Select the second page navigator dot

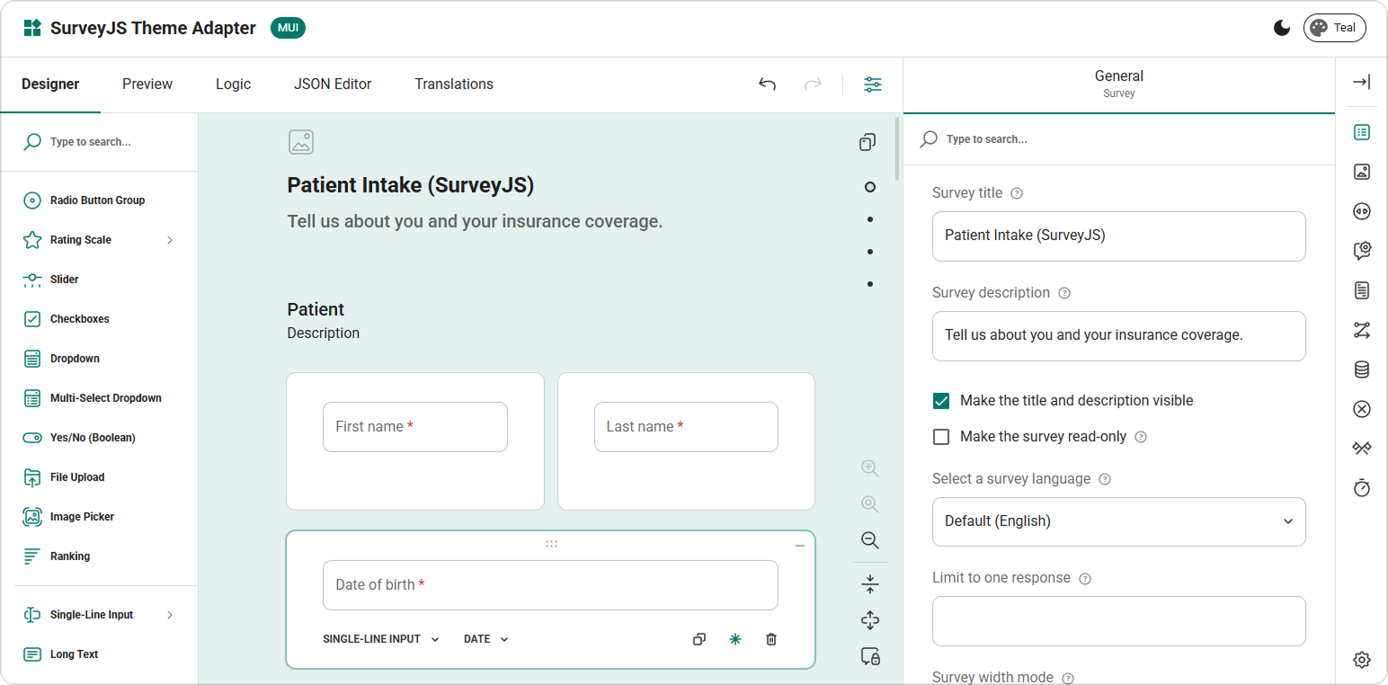[x=869, y=219]
